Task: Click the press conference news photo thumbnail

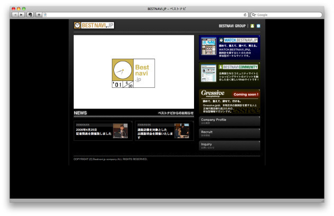Action: [x=120, y=131]
